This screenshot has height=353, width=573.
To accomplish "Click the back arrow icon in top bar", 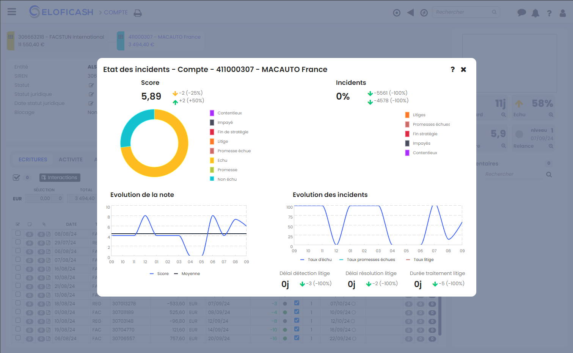I will [410, 13].
